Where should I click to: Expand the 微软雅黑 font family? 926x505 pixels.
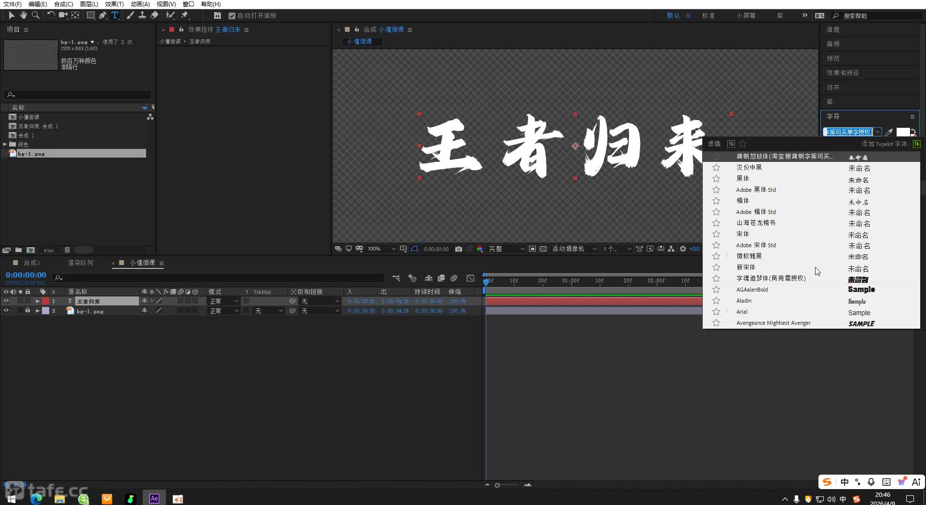[727, 256]
